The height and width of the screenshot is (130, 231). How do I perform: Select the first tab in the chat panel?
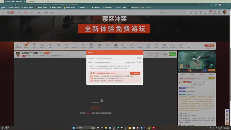pyautogui.click(x=182, y=75)
